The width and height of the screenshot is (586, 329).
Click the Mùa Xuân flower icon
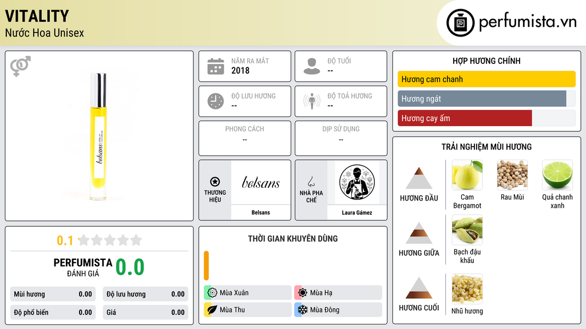212,292
